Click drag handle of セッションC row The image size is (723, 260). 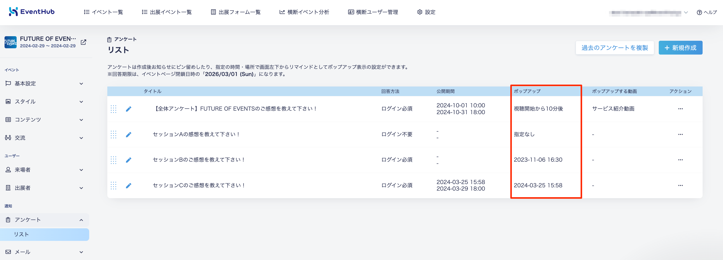pyautogui.click(x=113, y=186)
